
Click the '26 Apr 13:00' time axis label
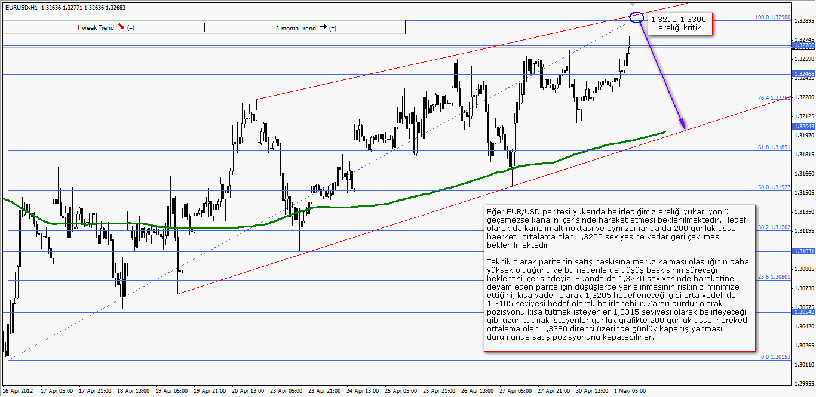(x=477, y=391)
